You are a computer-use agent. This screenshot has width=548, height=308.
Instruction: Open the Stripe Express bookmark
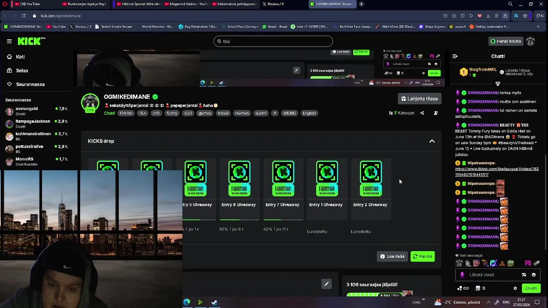tap(432, 27)
